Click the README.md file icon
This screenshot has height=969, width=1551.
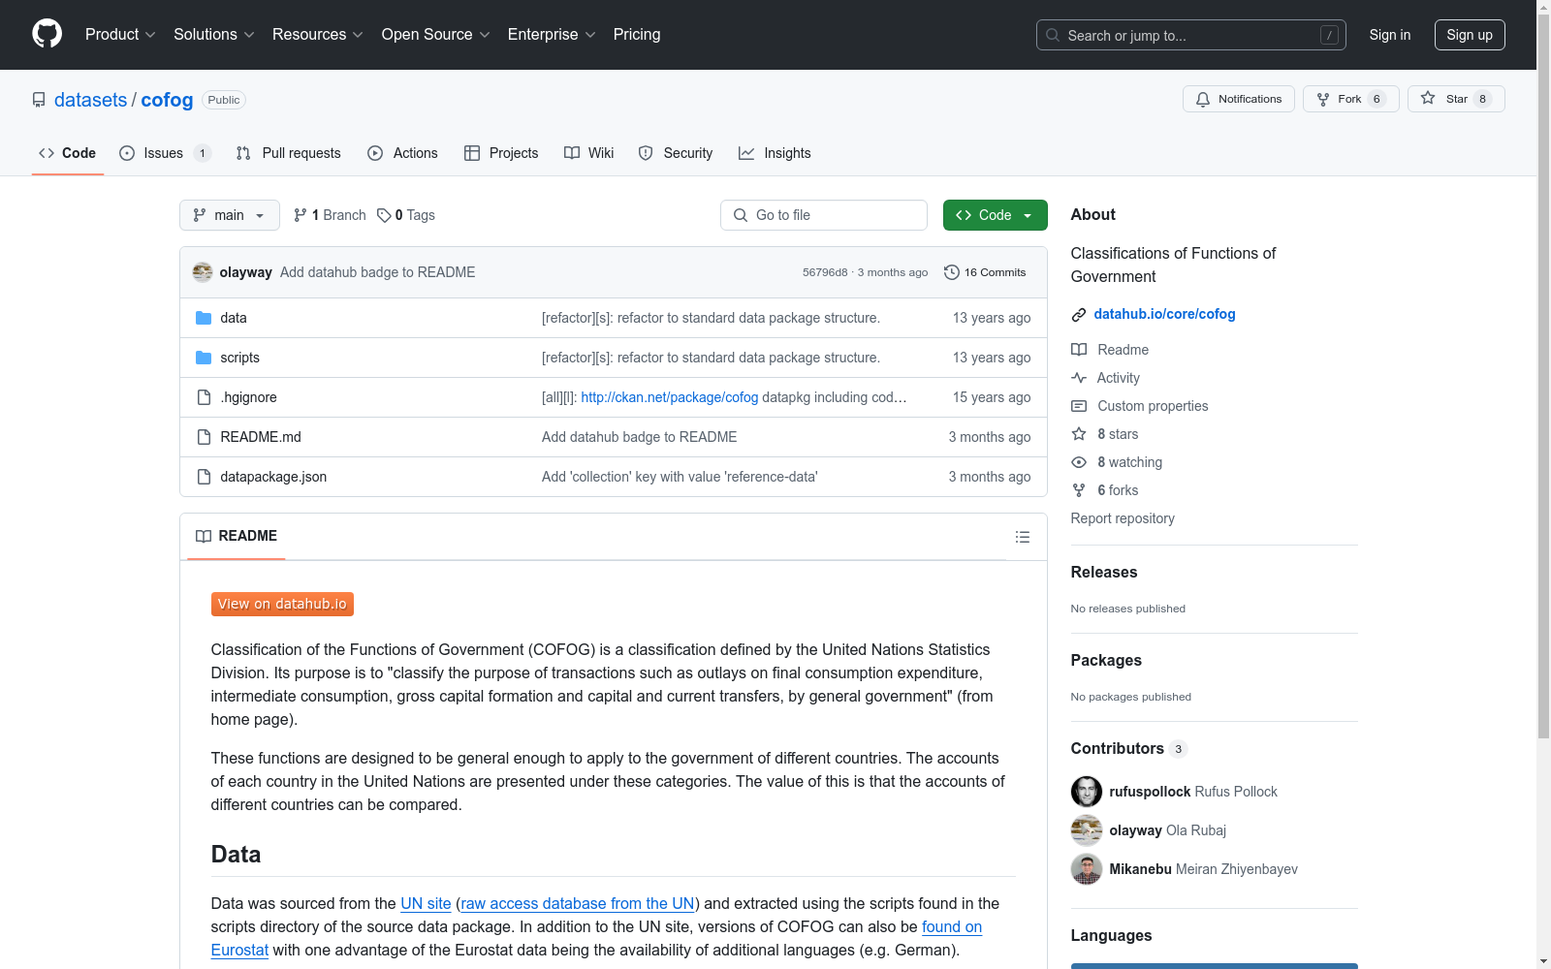[204, 437]
